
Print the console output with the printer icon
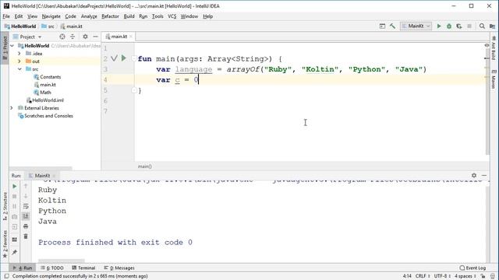pyautogui.click(x=26, y=226)
